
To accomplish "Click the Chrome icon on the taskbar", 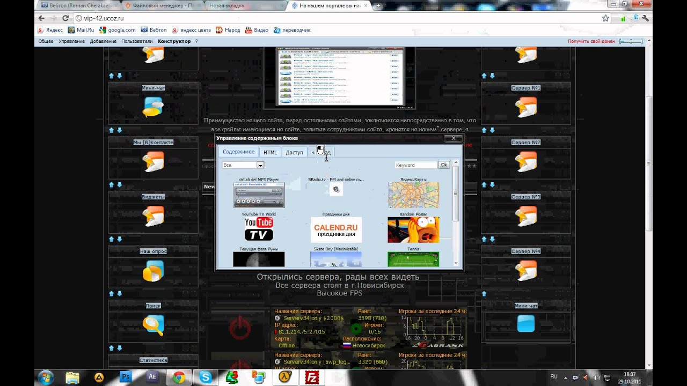I will pos(179,377).
